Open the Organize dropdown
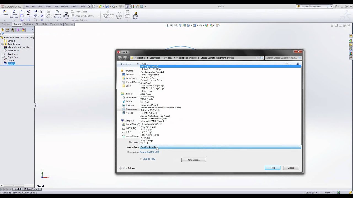The image size is (353, 198). click(x=125, y=64)
